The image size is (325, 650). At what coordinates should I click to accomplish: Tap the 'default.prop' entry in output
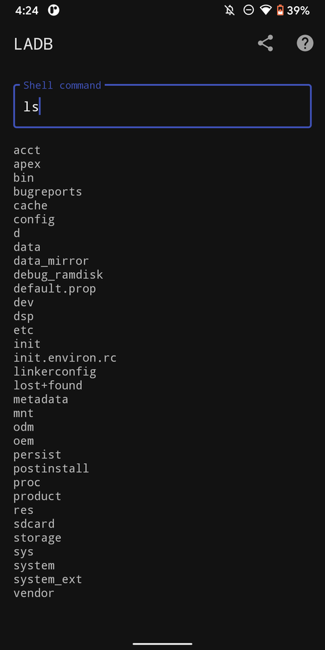tap(55, 288)
